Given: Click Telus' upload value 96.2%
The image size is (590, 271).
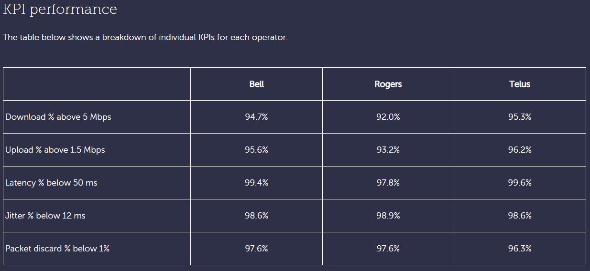Looking at the screenshot, I should tap(520, 150).
